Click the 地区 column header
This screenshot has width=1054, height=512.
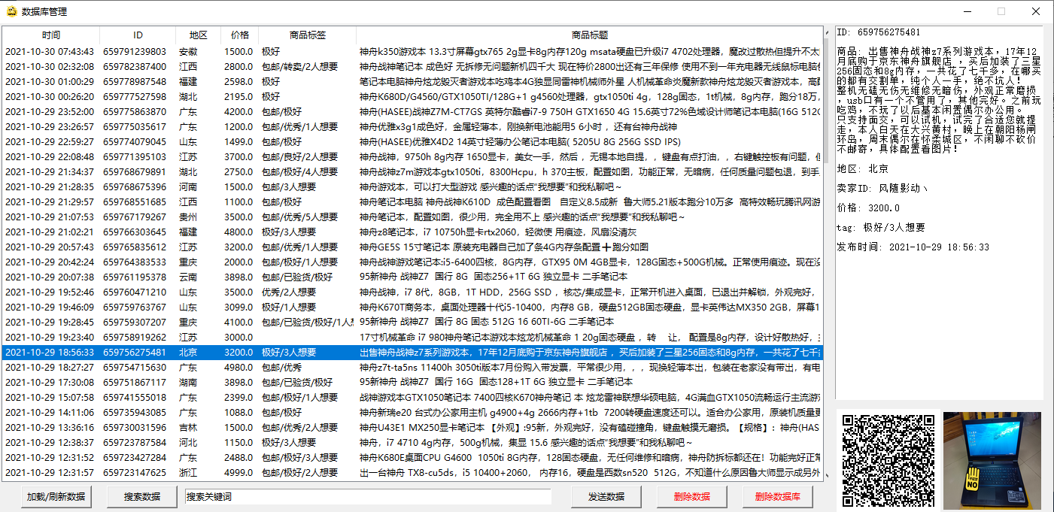coord(199,35)
